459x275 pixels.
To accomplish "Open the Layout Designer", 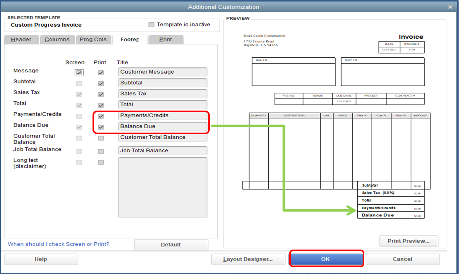I will click(248, 259).
